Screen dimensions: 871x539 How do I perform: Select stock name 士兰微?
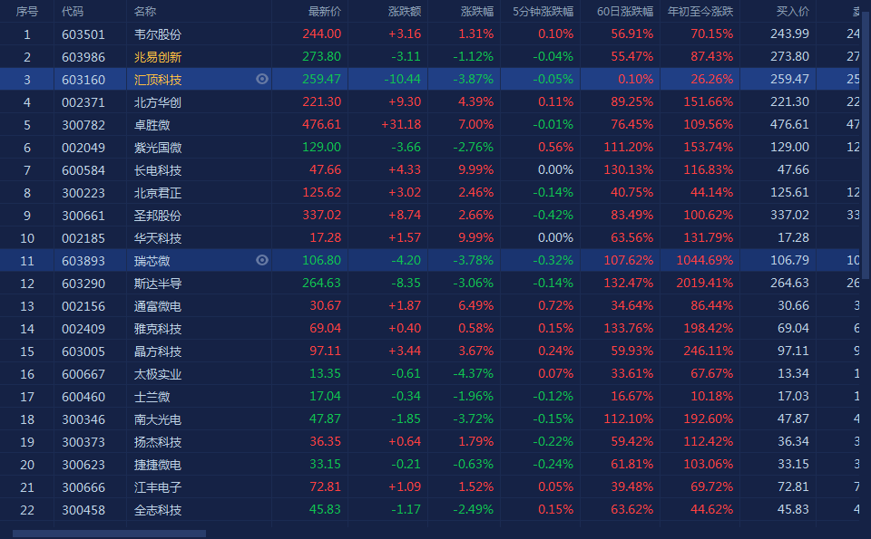(152, 397)
